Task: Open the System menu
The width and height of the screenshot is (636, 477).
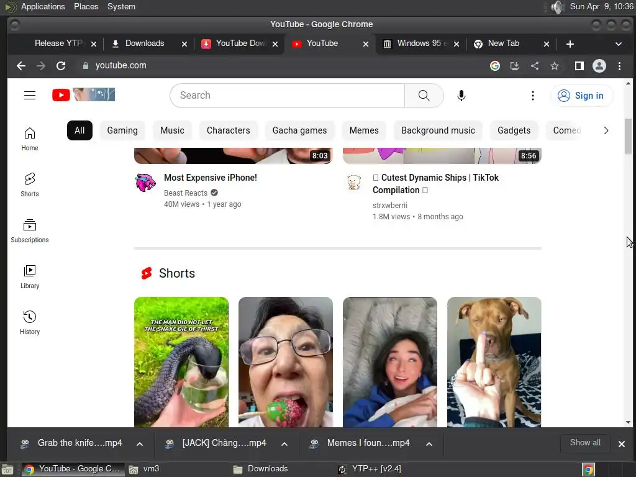Action: [121, 6]
